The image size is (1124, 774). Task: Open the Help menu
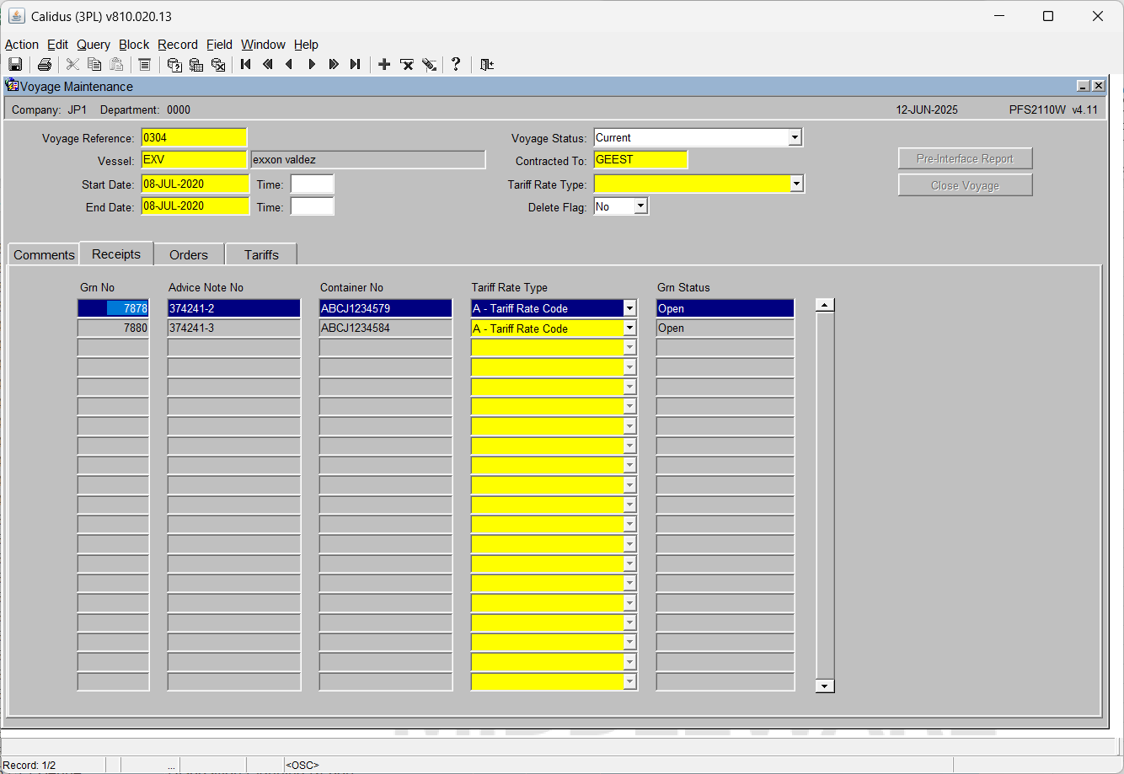(306, 45)
